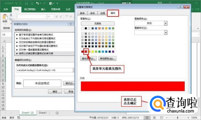Click the 无颜色 (No Color) button
This screenshot has height=120, width=201.
pyautogui.click(x=98, y=23)
